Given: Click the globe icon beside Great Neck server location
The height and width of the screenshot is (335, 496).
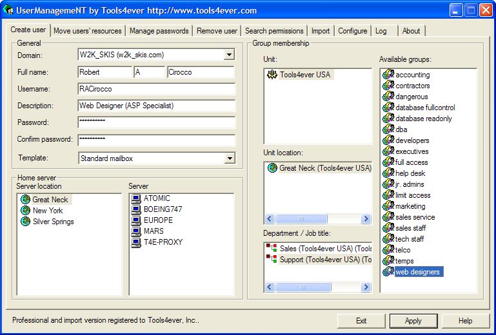Looking at the screenshot, I should click(25, 200).
